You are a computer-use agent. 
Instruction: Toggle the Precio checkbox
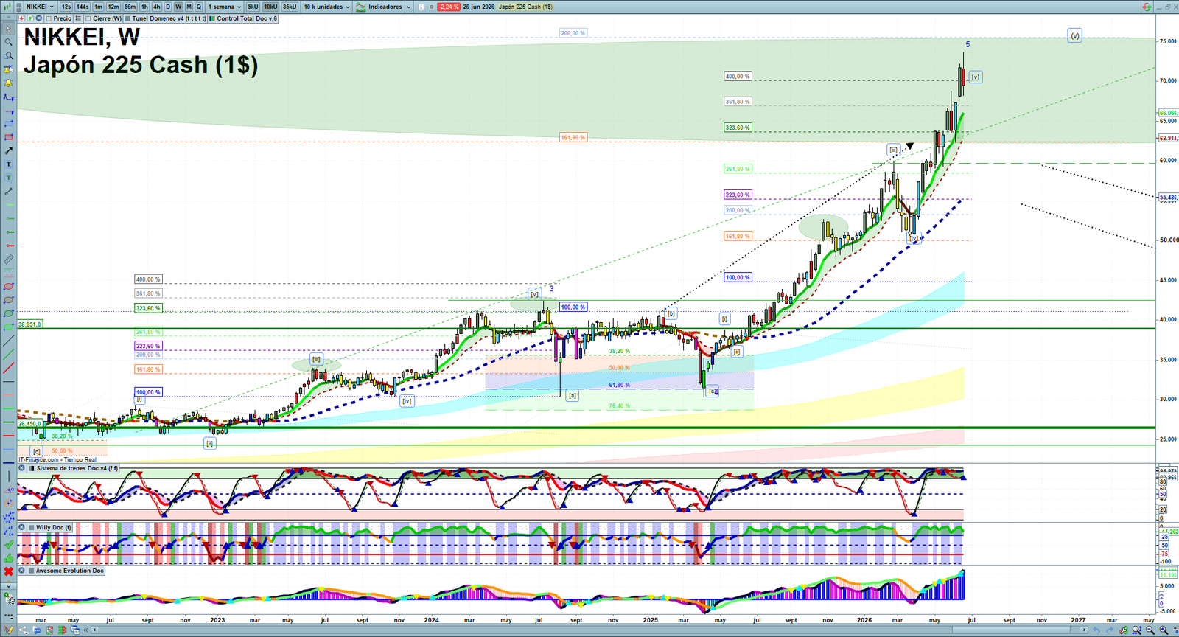click(x=49, y=18)
